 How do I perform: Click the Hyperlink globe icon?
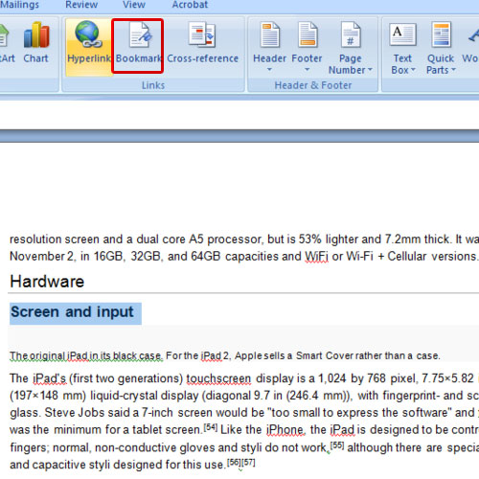click(88, 34)
